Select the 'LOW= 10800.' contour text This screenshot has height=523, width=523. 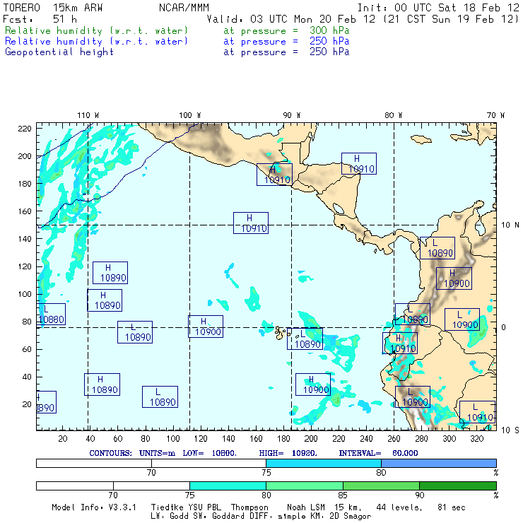point(209,453)
